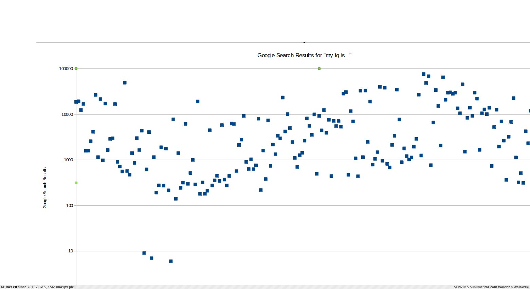Click the green handle on top gridline center
530x289 pixels.
click(x=319, y=68)
